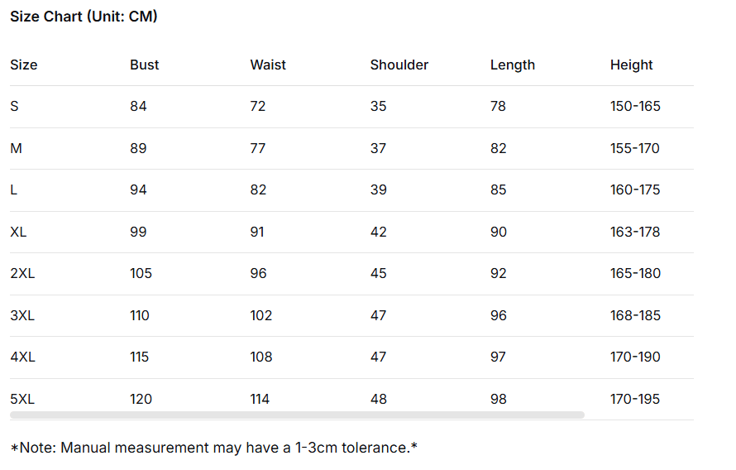
Task: Click the 5XL size row label
Action: pyautogui.click(x=22, y=399)
